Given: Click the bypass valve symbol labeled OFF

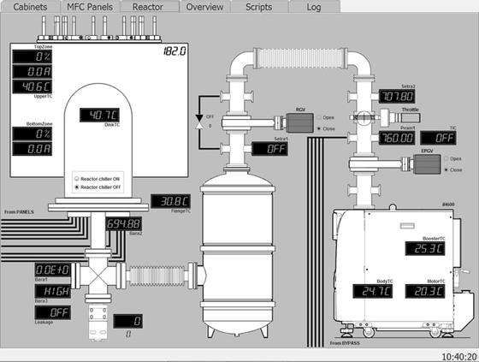Looking at the screenshot, I should (x=199, y=122).
